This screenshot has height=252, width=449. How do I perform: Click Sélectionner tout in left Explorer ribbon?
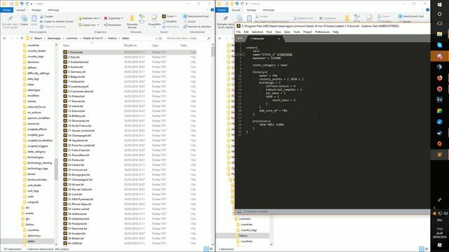point(196,16)
